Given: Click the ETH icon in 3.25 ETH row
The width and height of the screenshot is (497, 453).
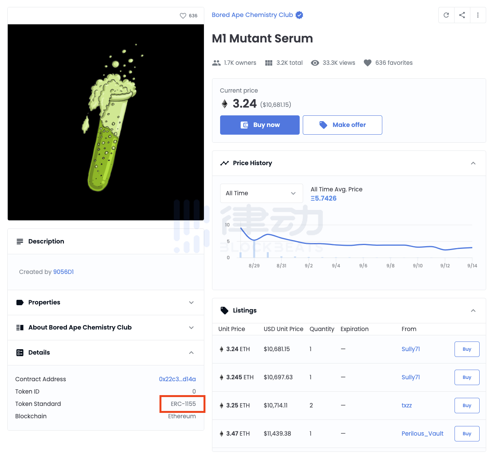Looking at the screenshot, I should [222, 406].
